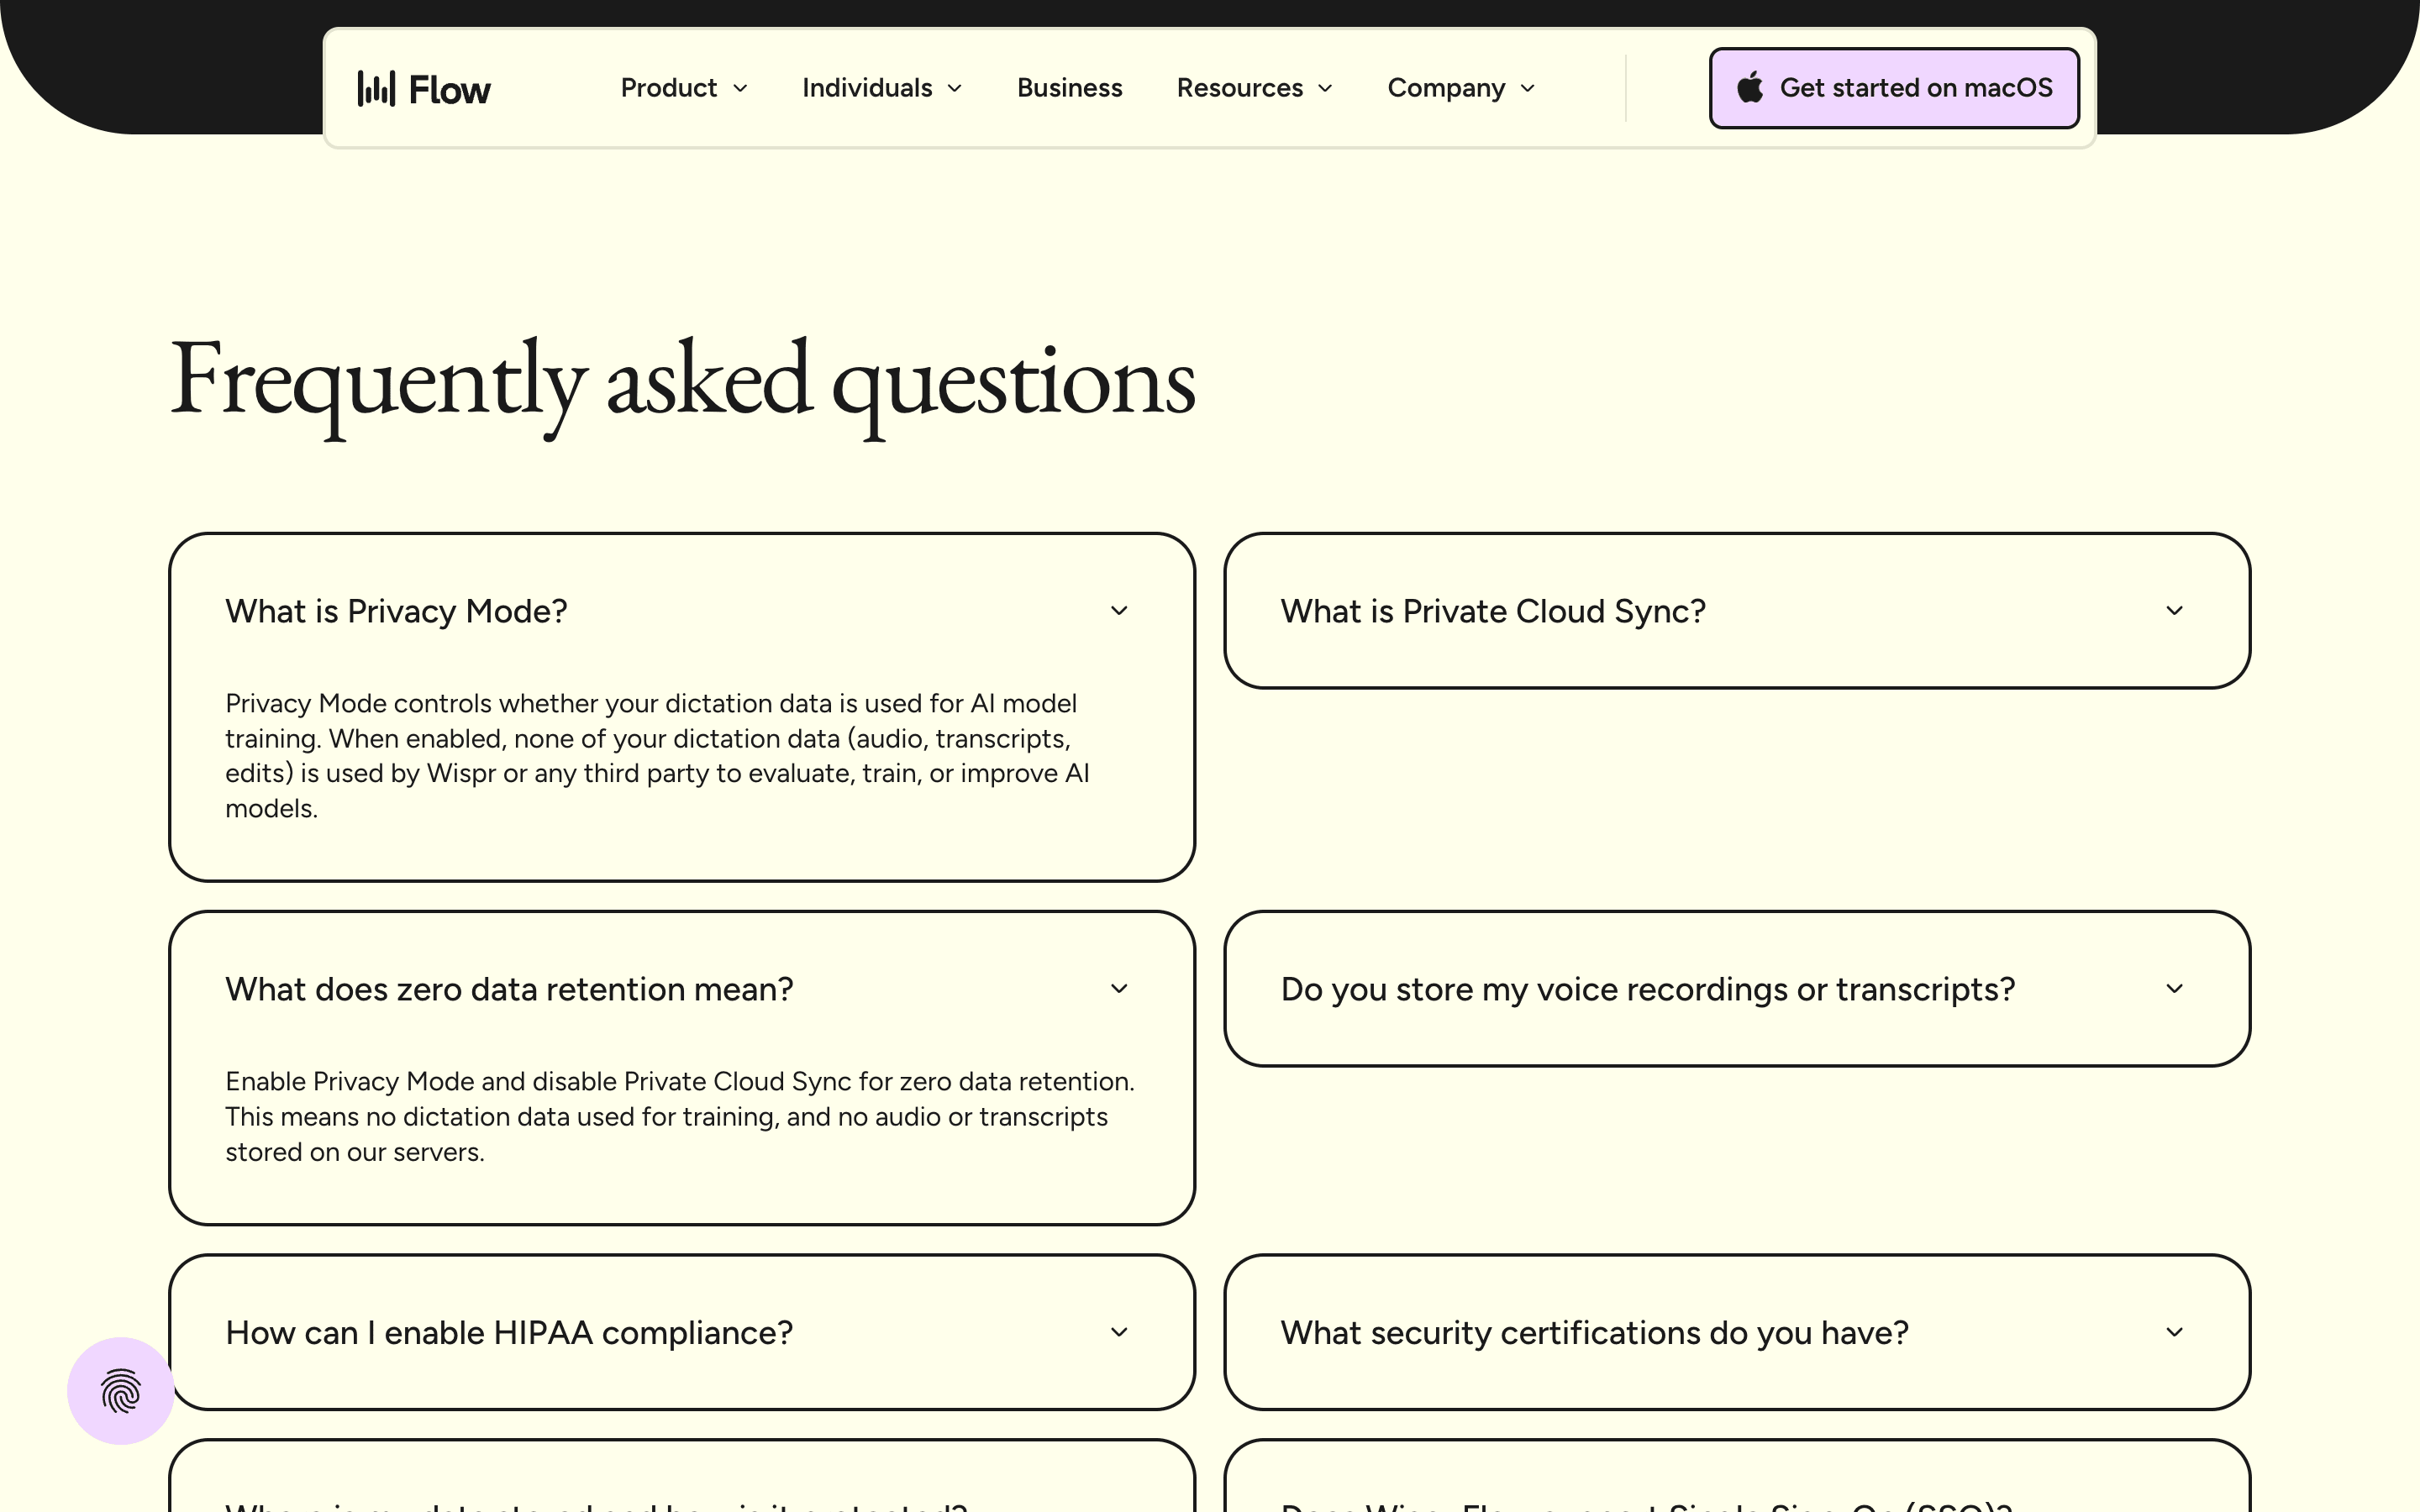Open the Resources menu
Screen dimensions: 2420x1512
point(1254,88)
